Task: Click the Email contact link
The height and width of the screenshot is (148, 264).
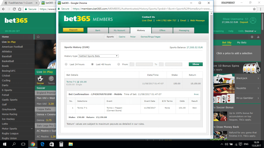Action: (183, 21)
